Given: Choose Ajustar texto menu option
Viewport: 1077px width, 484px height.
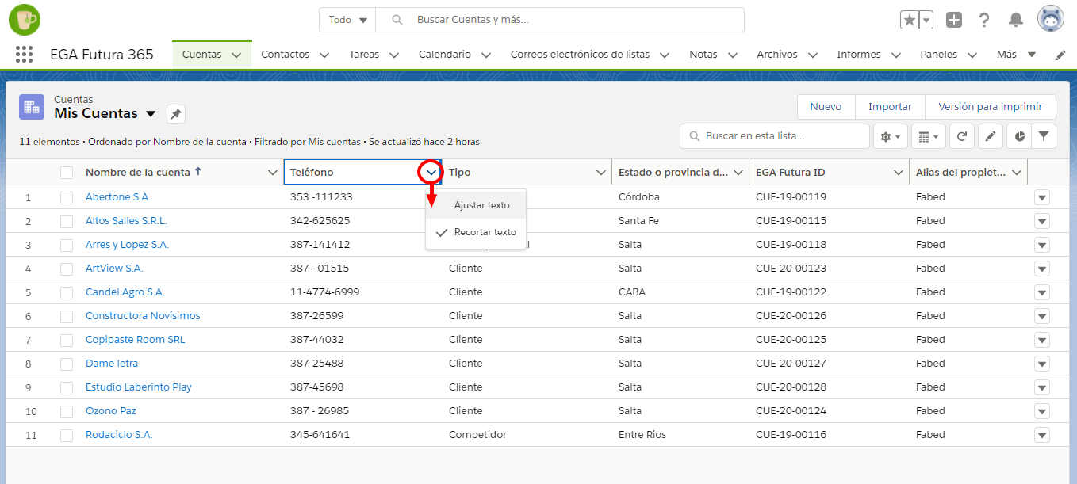Looking at the screenshot, I should click(x=481, y=205).
